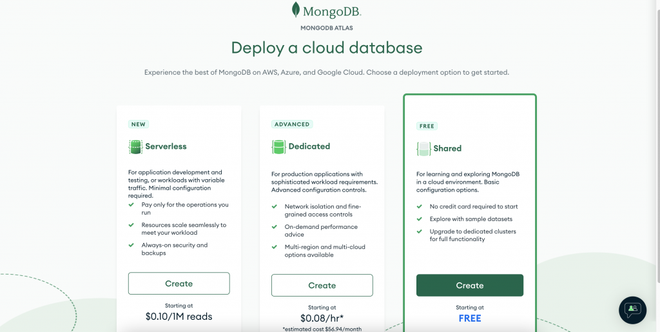Click the Dedicated database icon
Screen dimensions: 660x332
278,146
